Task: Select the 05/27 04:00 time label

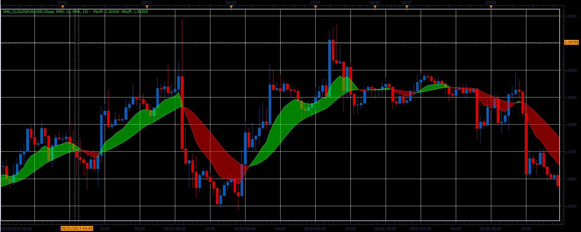Action: click(x=420, y=229)
